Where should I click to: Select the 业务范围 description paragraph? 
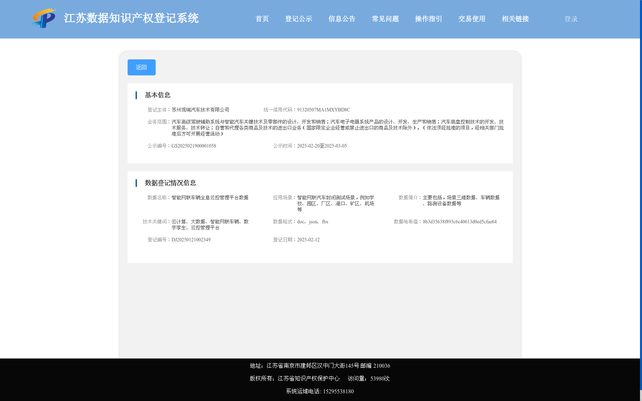coord(337,128)
